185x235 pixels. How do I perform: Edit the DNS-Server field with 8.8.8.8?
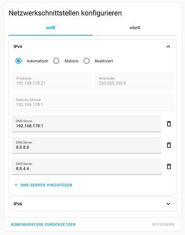point(86,145)
